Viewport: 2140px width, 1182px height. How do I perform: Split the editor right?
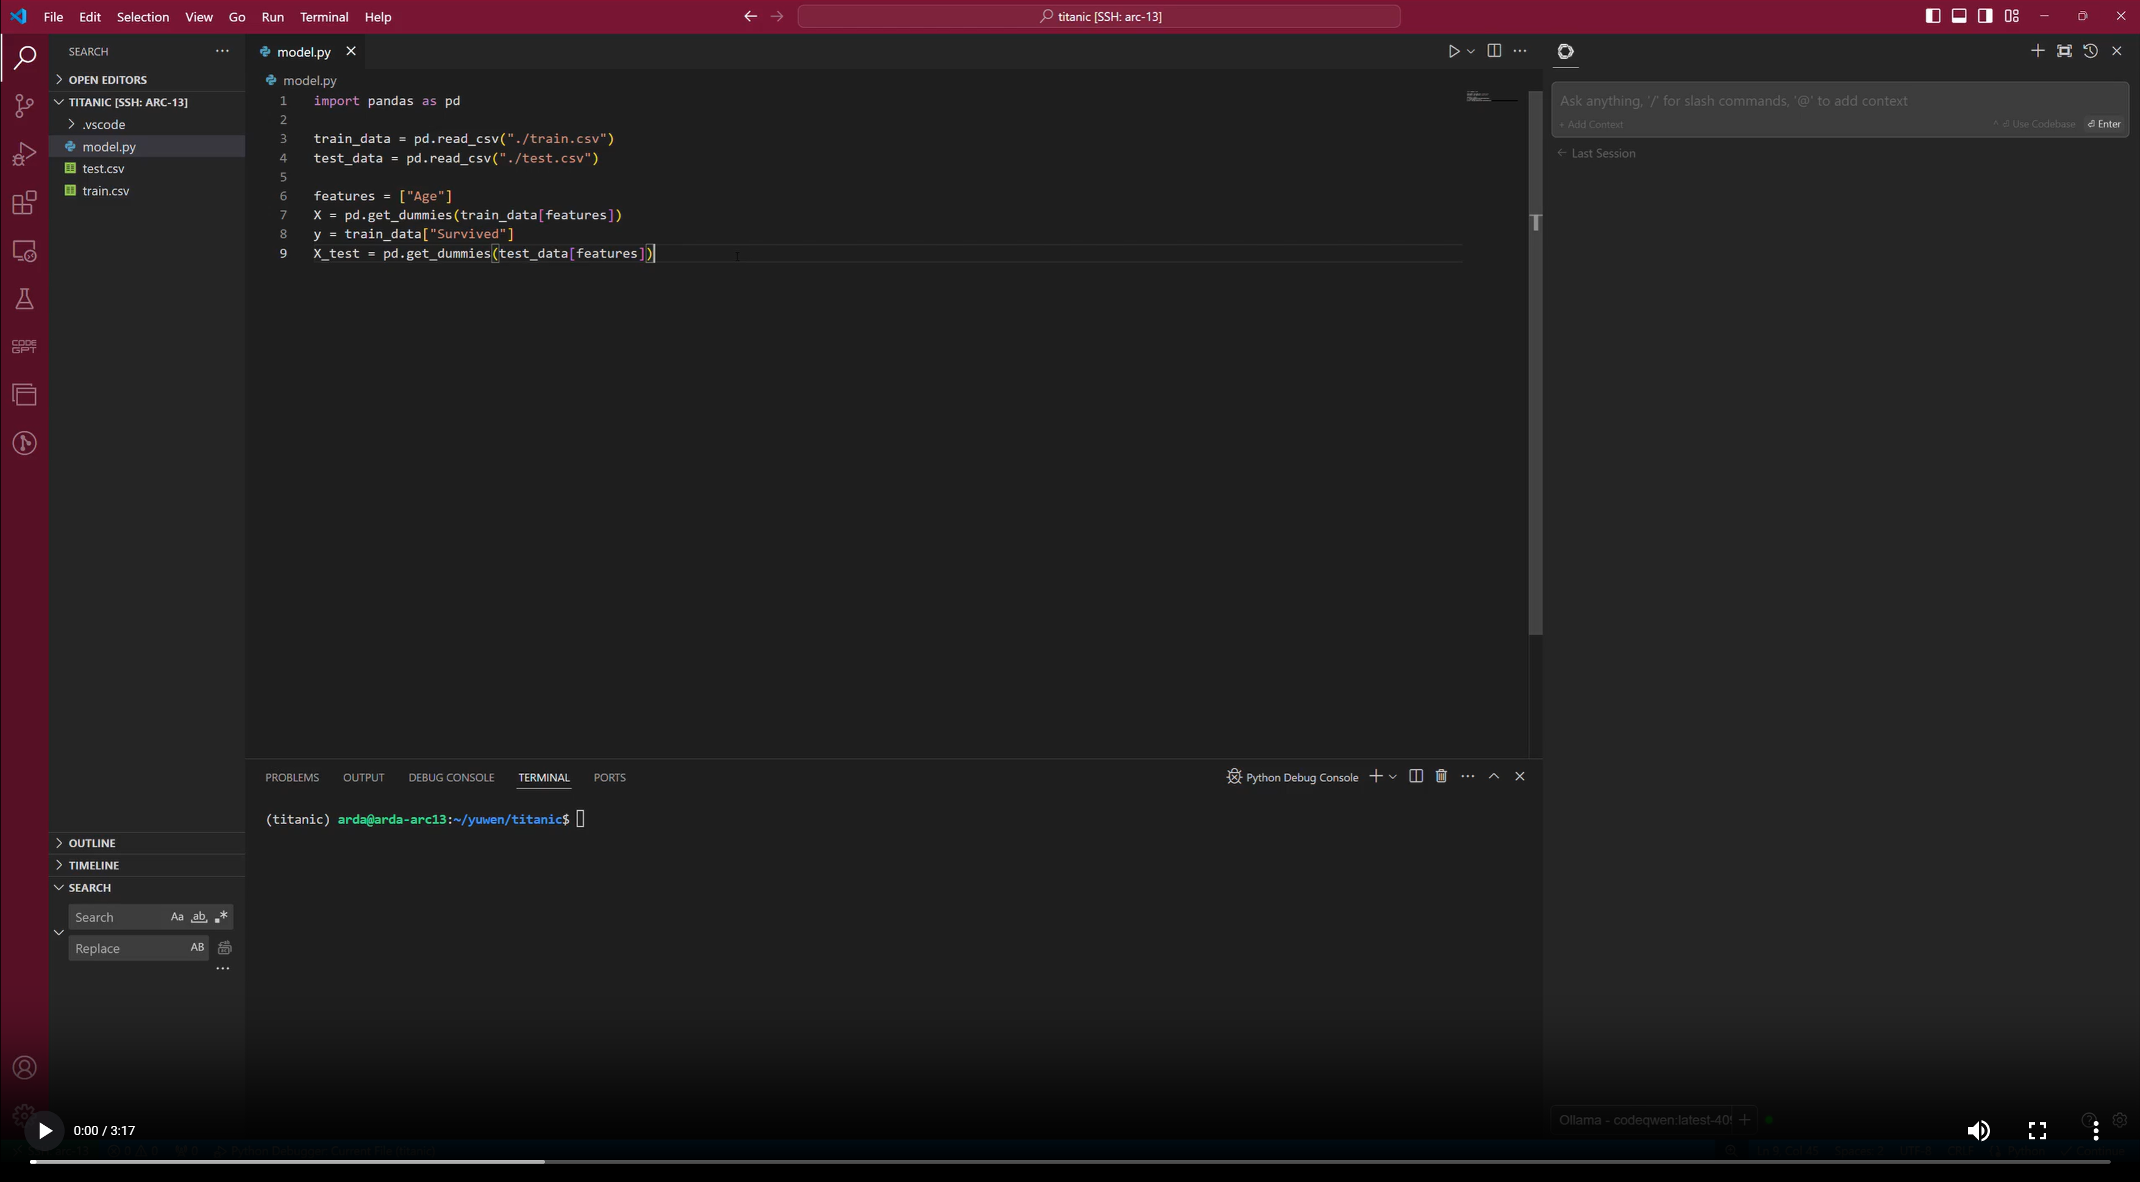click(1494, 51)
